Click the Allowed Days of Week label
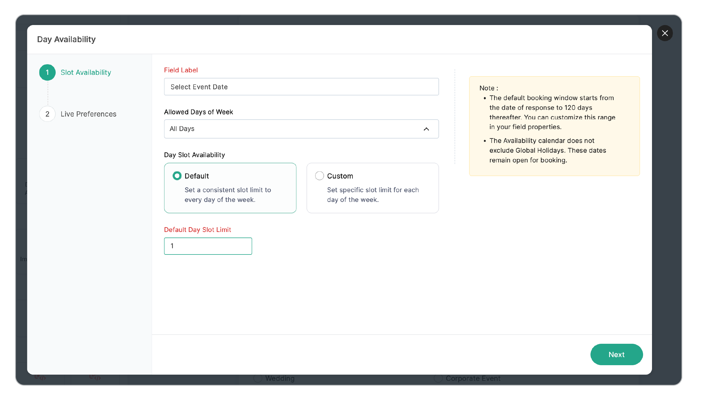Image resolution: width=701 pixels, height=398 pixels. pyautogui.click(x=198, y=112)
